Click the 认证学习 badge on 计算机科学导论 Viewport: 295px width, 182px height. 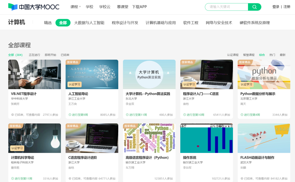(17, 148)
